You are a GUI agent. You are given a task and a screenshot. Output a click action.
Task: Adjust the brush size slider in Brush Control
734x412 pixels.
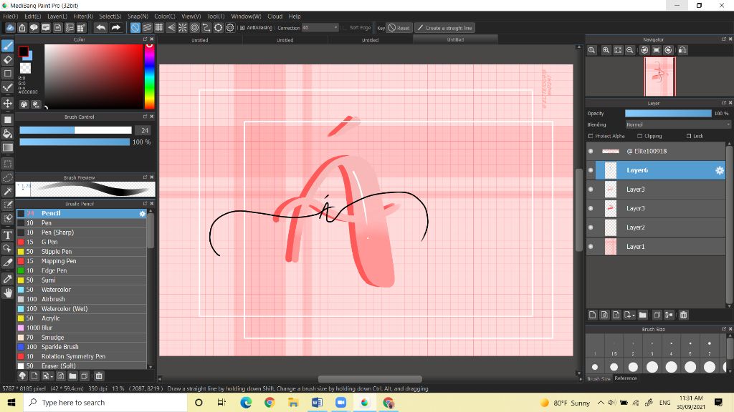[75, 130]
